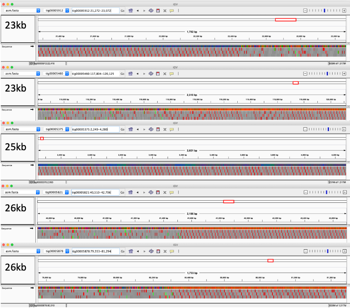This screenshot has height=308, width=350.
Task: Go back in the tig00005912 window toolbar
Action: (138, 10)
